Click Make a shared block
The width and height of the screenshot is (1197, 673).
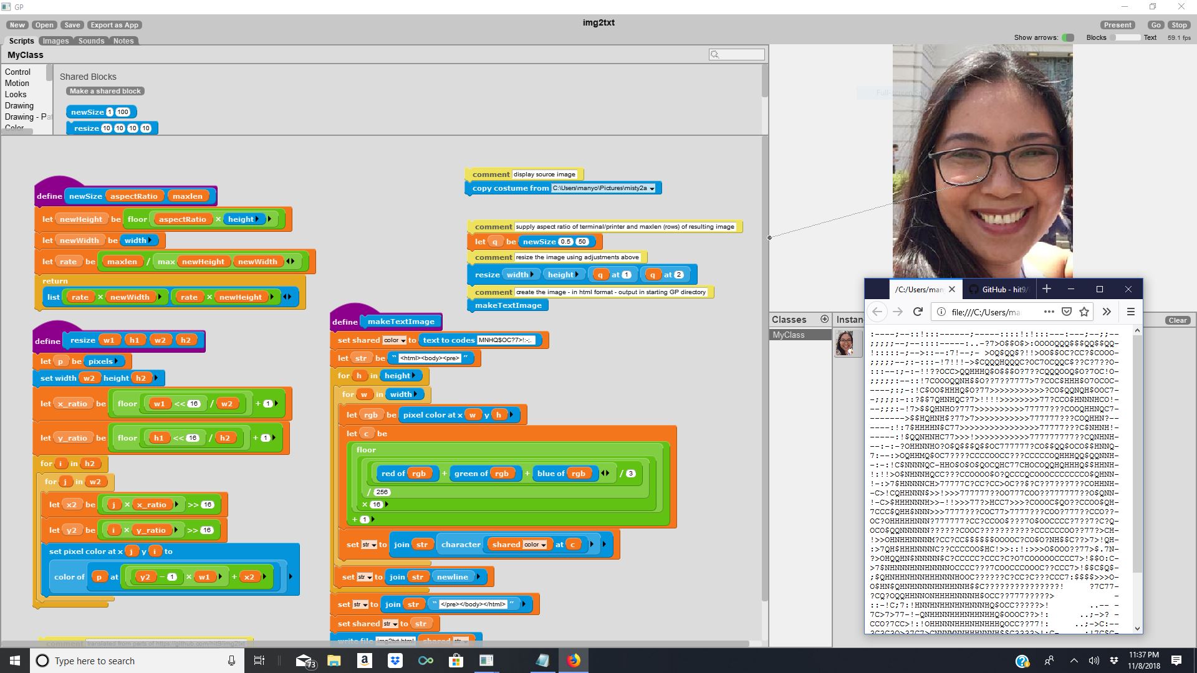105,91
